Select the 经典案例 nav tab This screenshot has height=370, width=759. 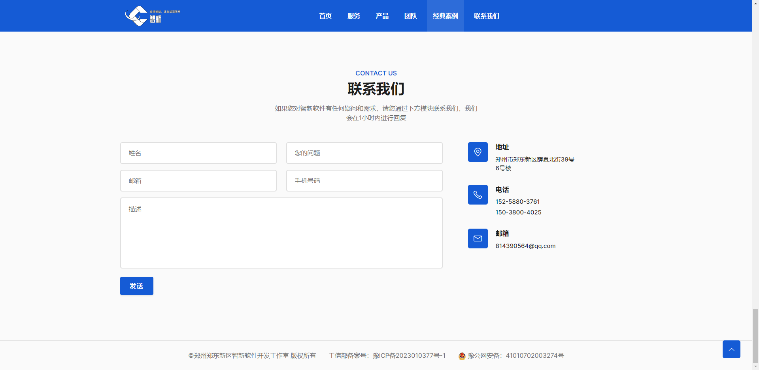pyautogui.click(x=446, y=16)
